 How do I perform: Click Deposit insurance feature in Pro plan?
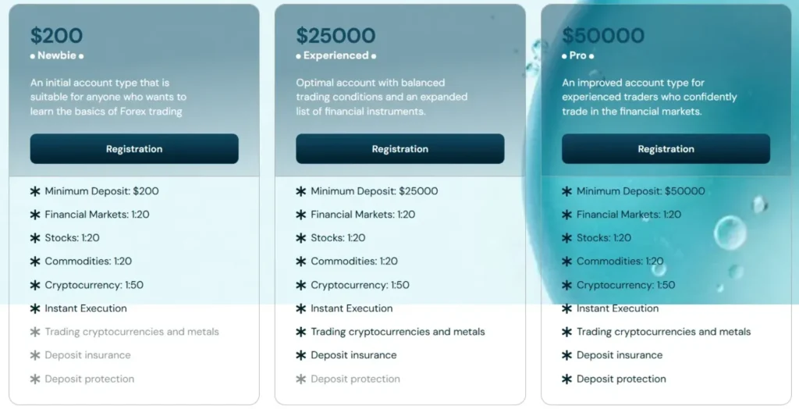pos(620,355)
